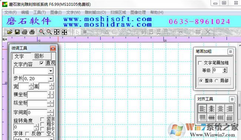Viewport: 241px width, 140px height.
Task: Open the 图像(I) menu
Action: tap(56, 12)
